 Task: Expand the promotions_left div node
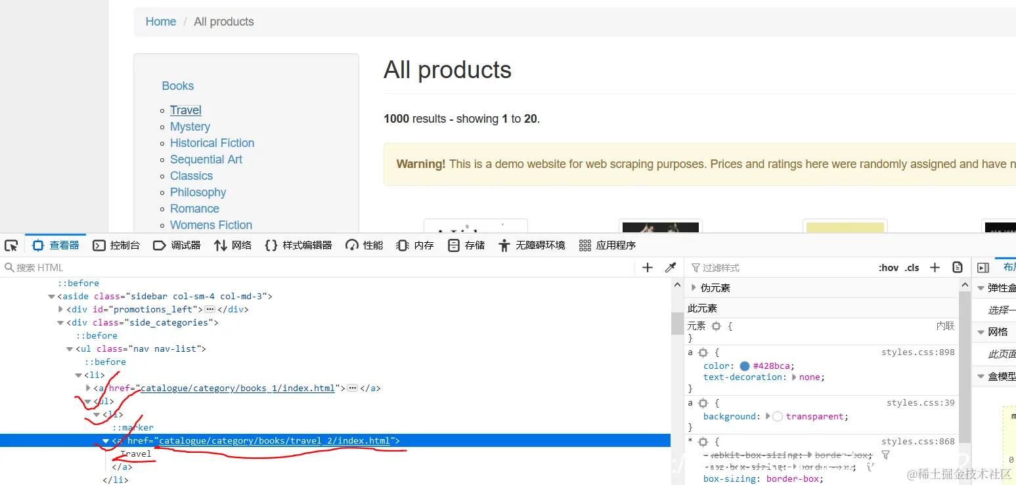[61, 310]
